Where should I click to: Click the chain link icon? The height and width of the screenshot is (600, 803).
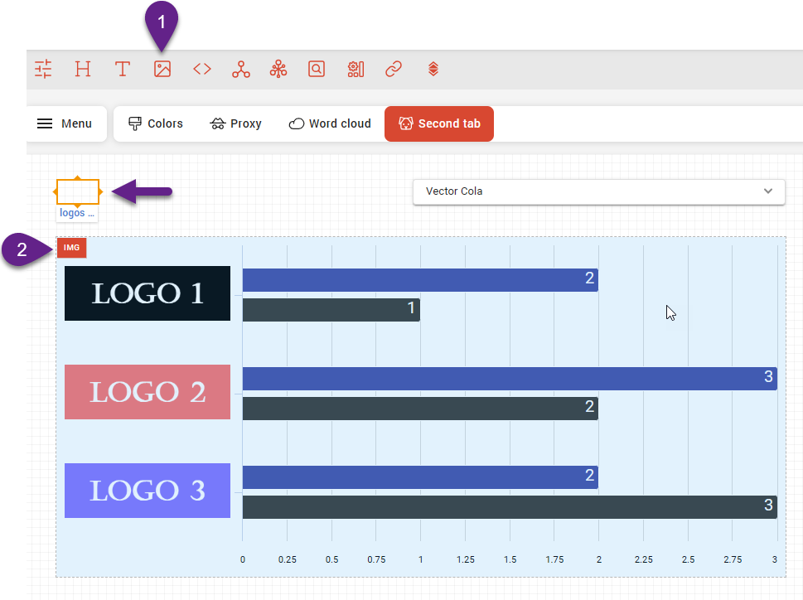(x=394, y=70)
